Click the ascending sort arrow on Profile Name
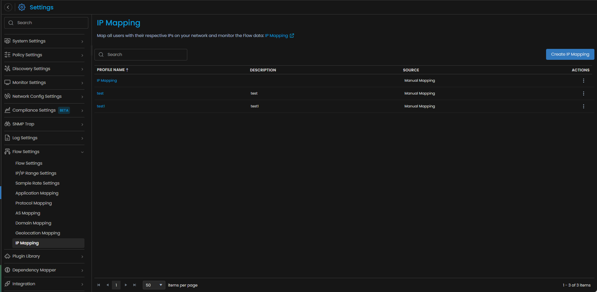Image resolution: width=597 pixels, height=292 pixels. pyautogui.click(x=127, y=70)
